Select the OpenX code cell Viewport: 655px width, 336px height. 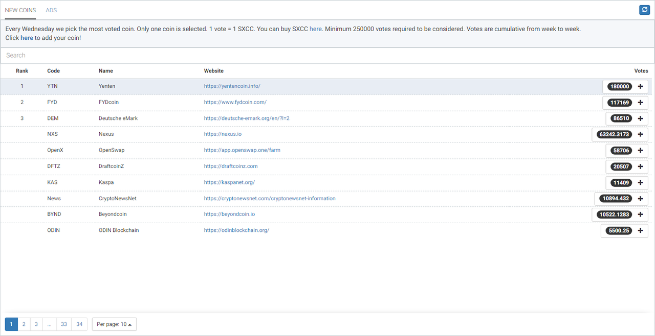tap(55, 150)
